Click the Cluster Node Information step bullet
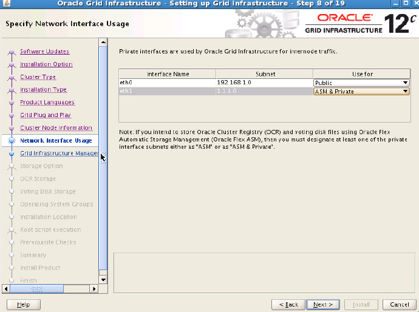The height and width of the screenshot is (312, 419). point(12,128)
